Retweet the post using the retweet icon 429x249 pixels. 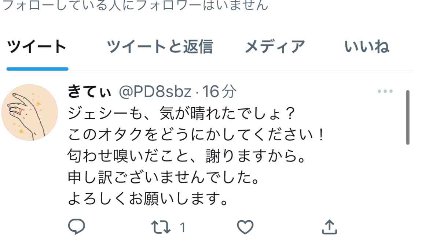tap(161, 227)
